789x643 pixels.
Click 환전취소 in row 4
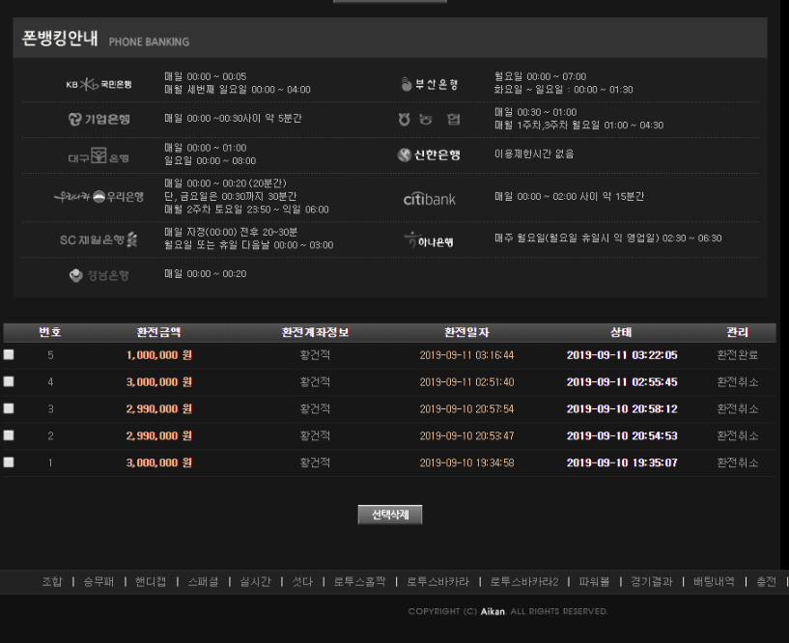coord(738,382)
